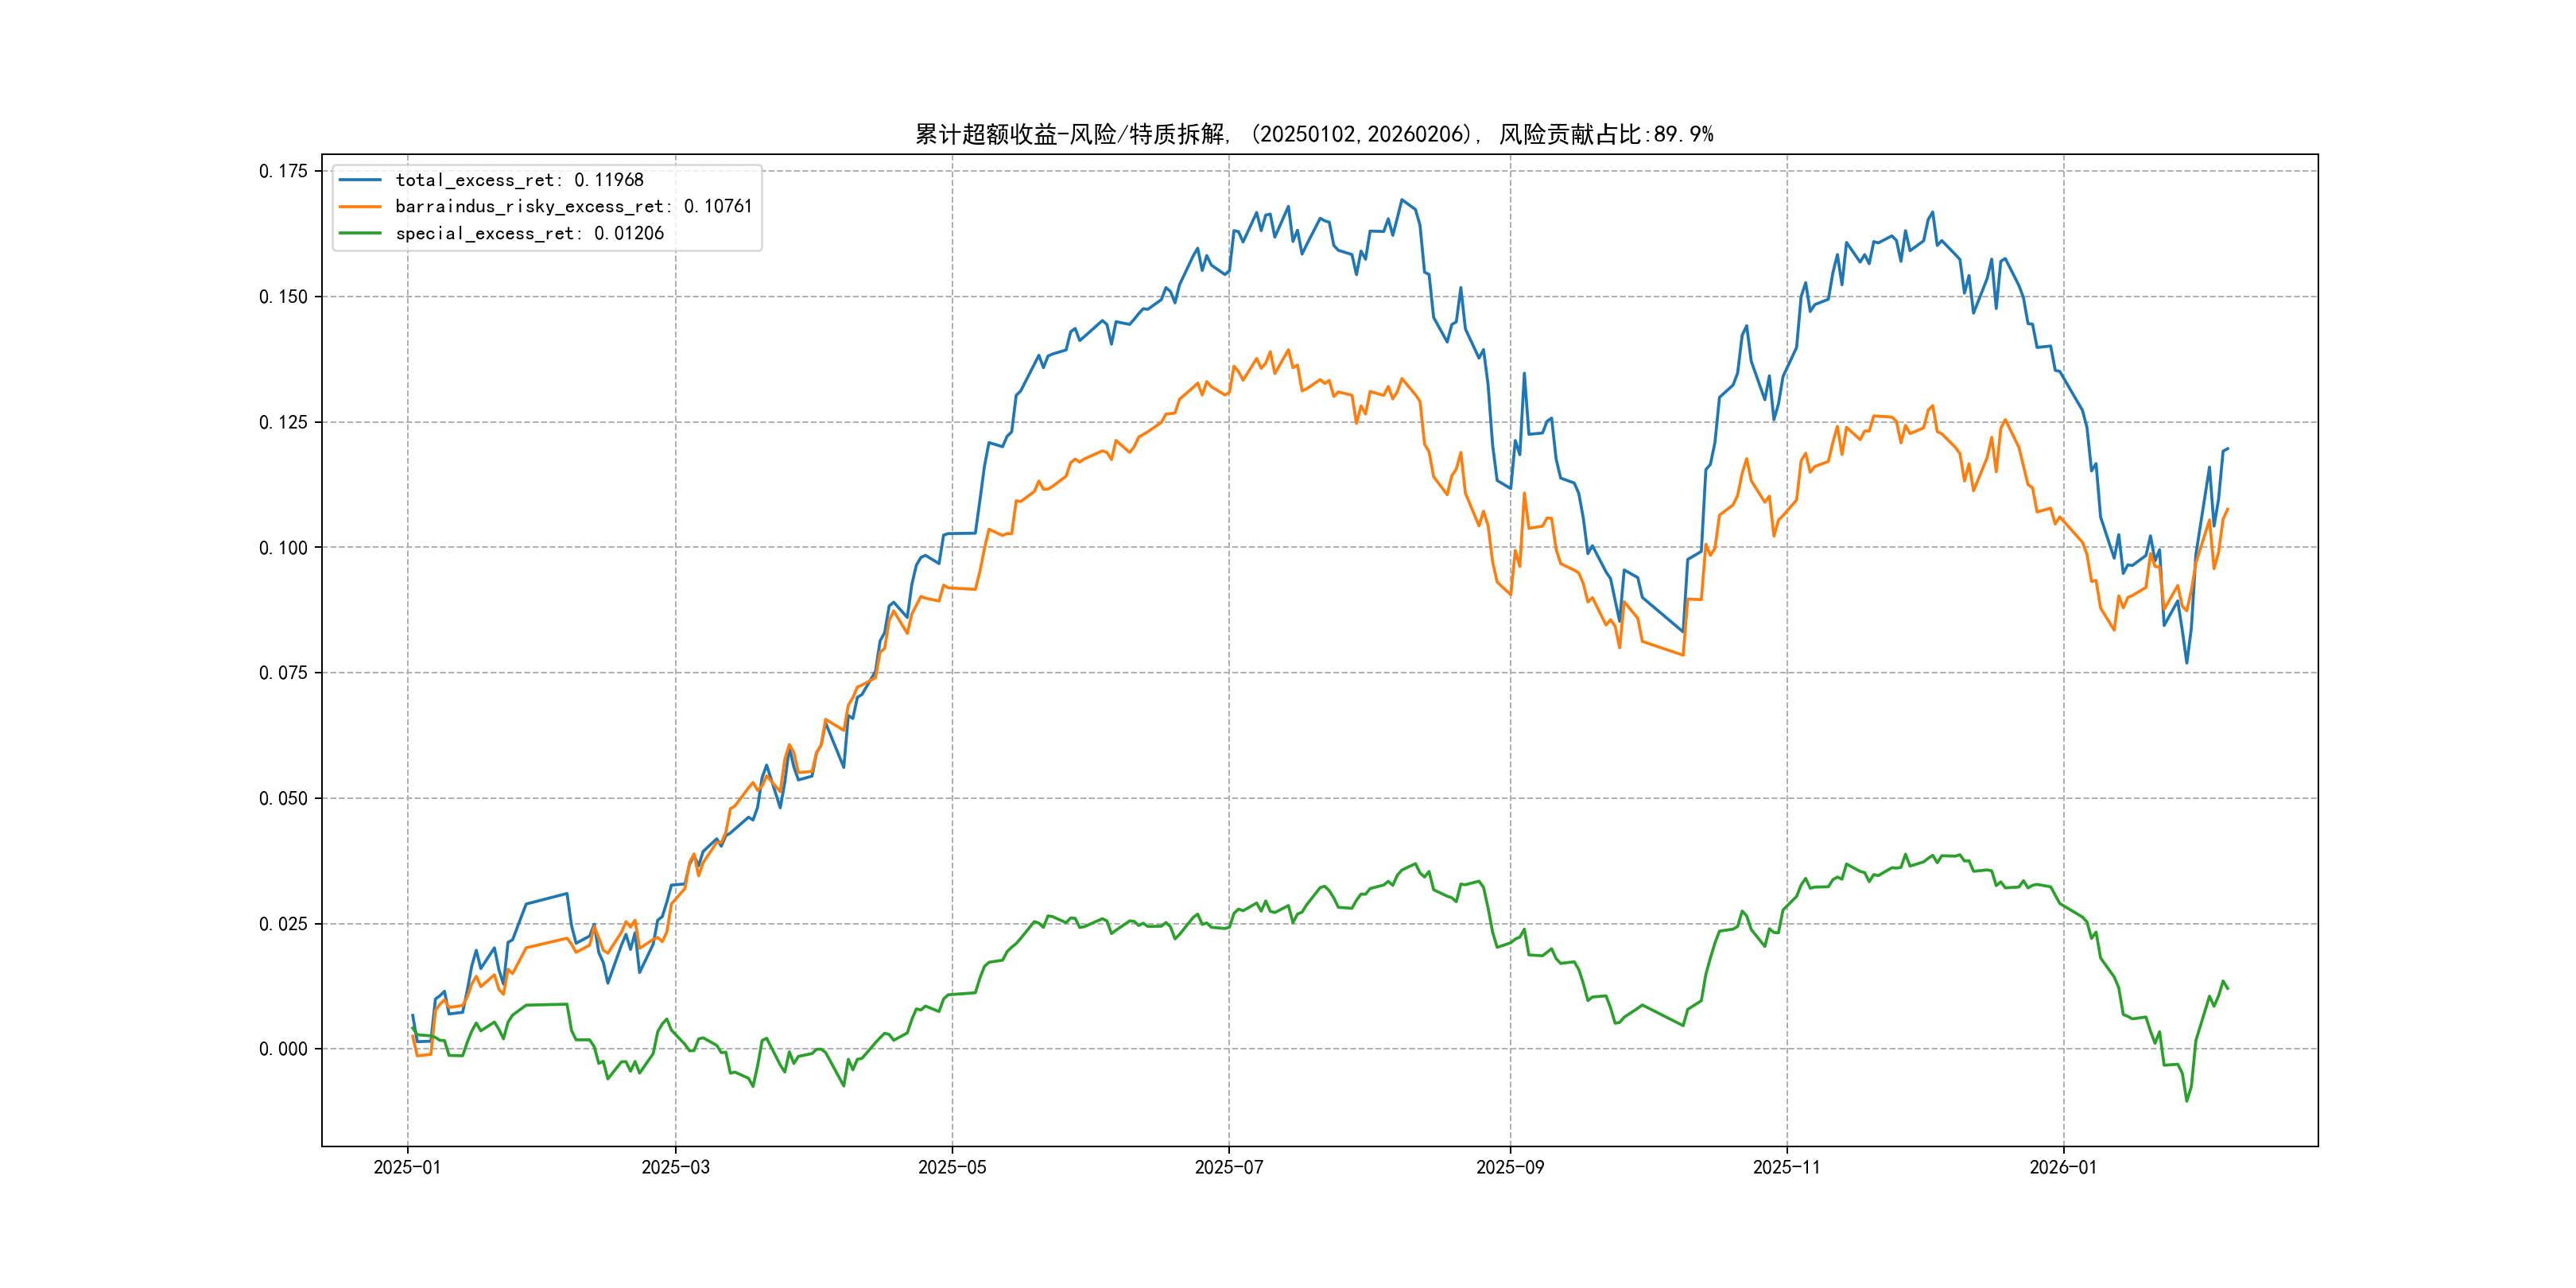
Task: Select the special_excess_ret legend text
Action: 529,233
